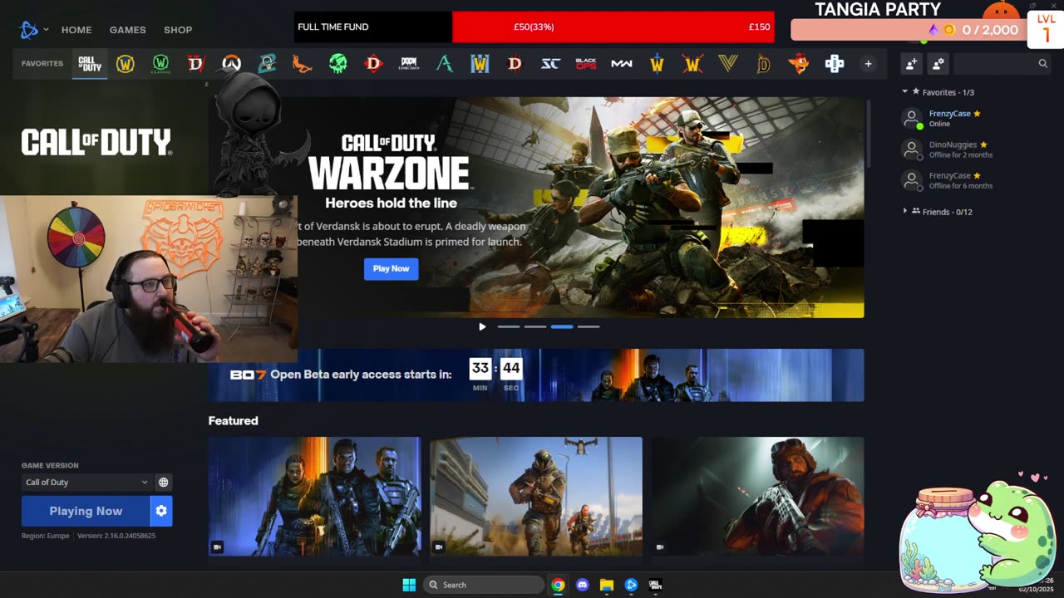This screenshot has width=1064, height=598.
Task: Select the StarCraft SC icon
Action: (550, 64)
